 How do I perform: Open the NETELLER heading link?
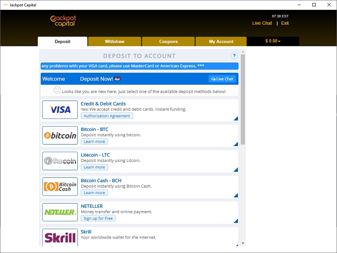[92, 206]
